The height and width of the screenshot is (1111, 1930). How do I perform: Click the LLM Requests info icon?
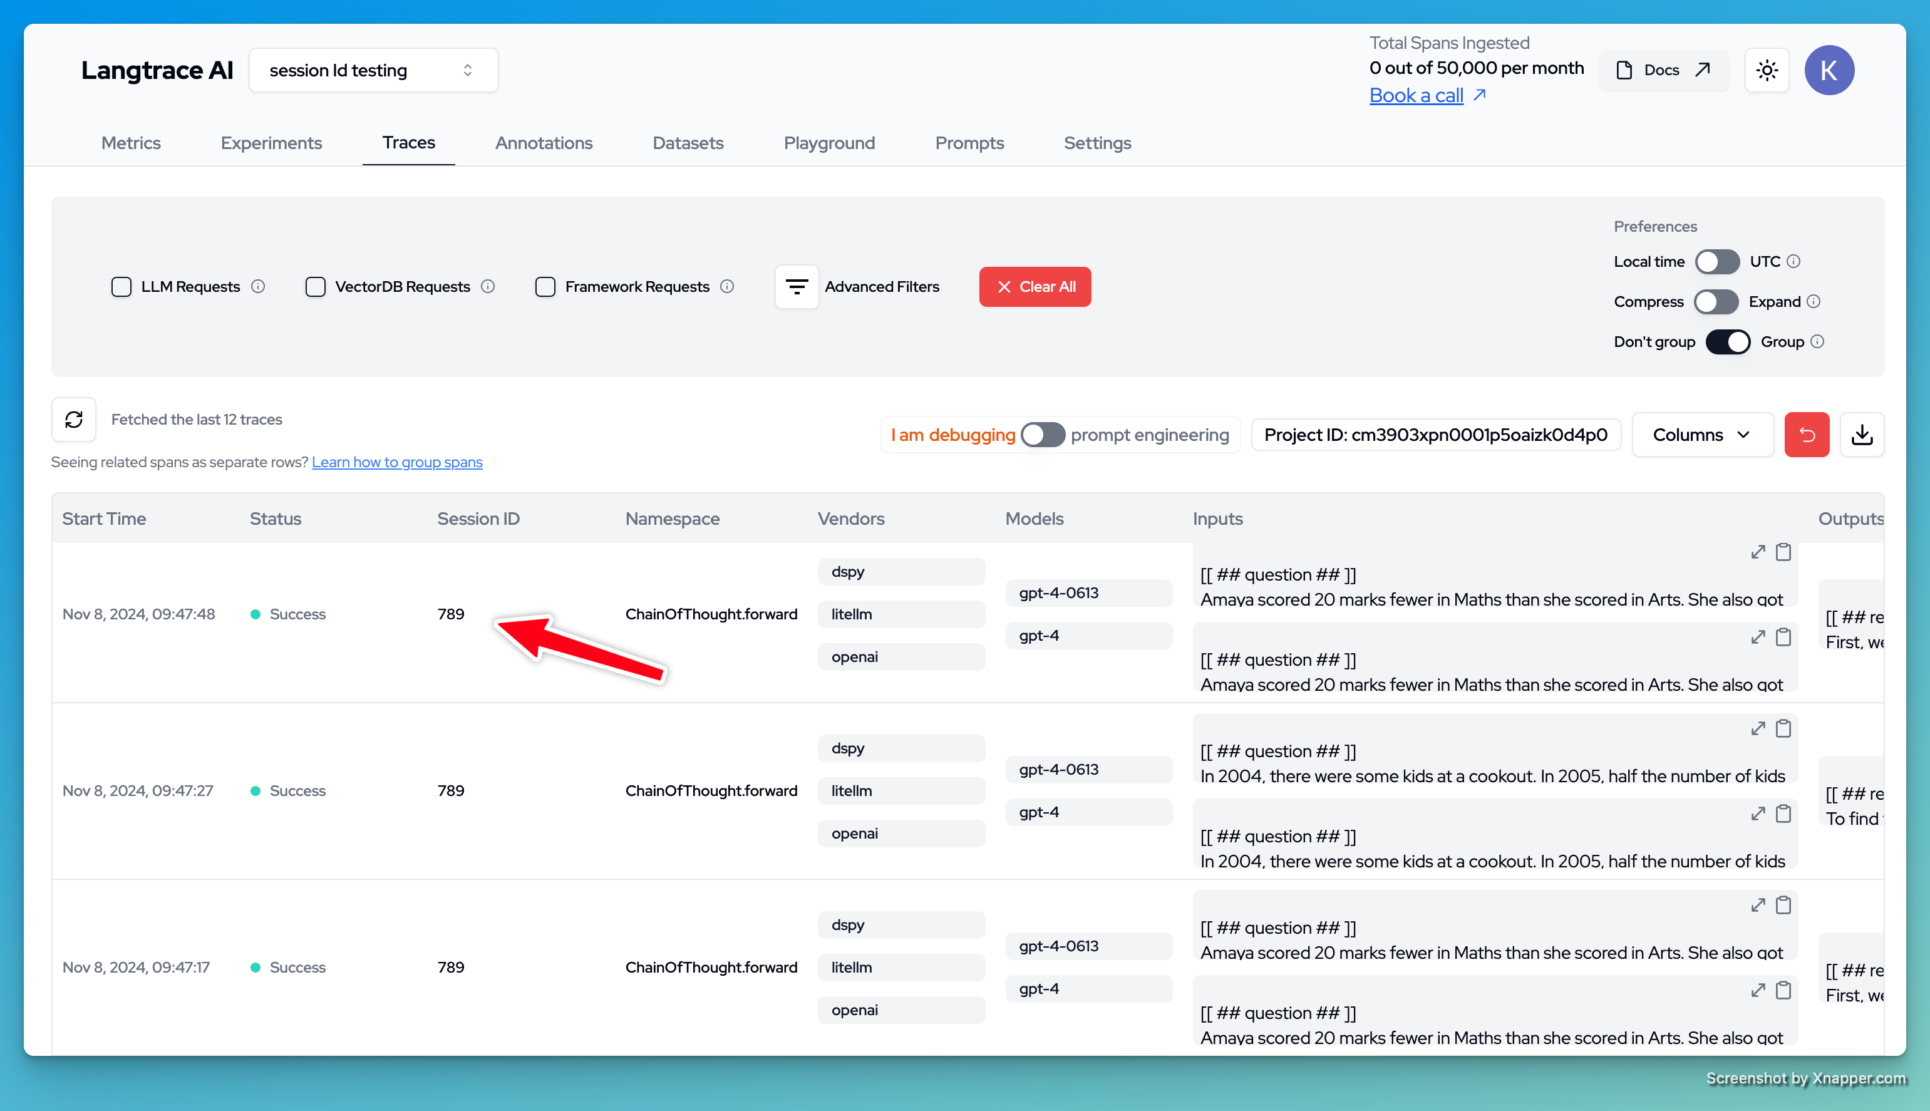[x=258, y=286]
